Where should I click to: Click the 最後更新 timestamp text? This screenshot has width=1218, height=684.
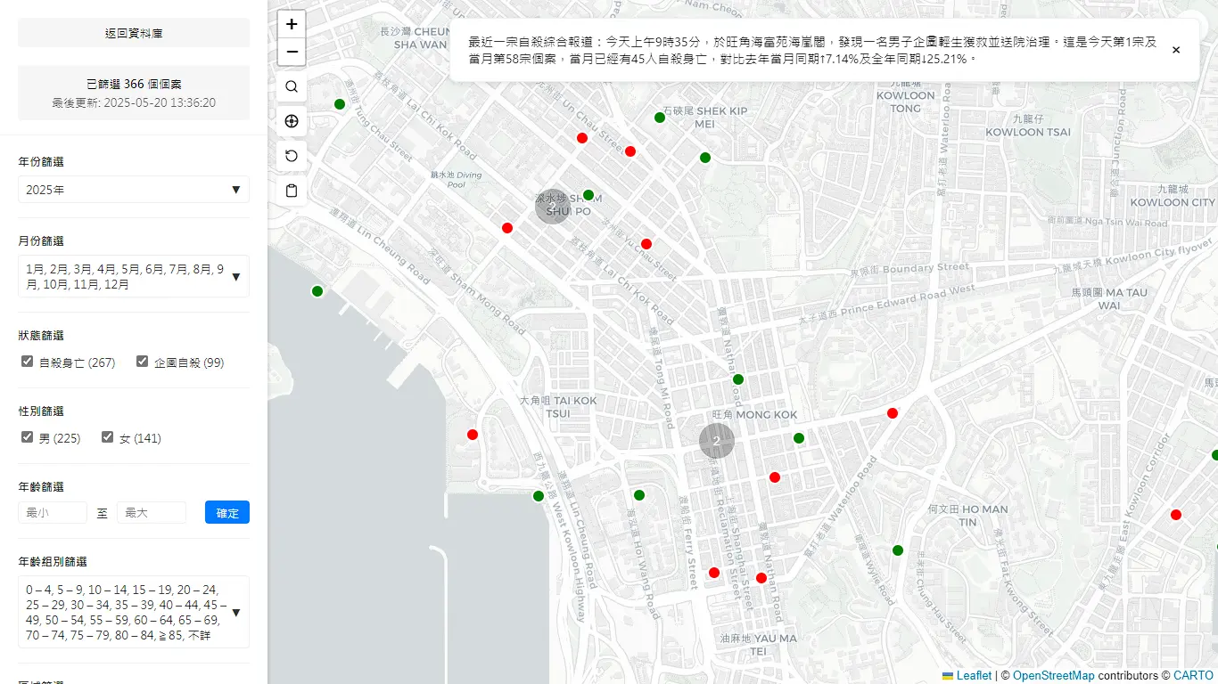pos(134,103)
